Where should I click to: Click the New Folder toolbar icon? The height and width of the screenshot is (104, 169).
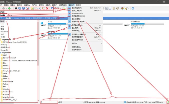coord(32,8)
